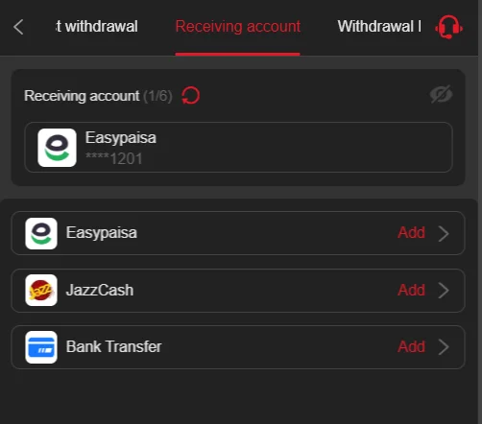The height and width of the screenshot is (424, 482).
Task: Switch to the withdrawal tab on left
Action: coord(97,27)
